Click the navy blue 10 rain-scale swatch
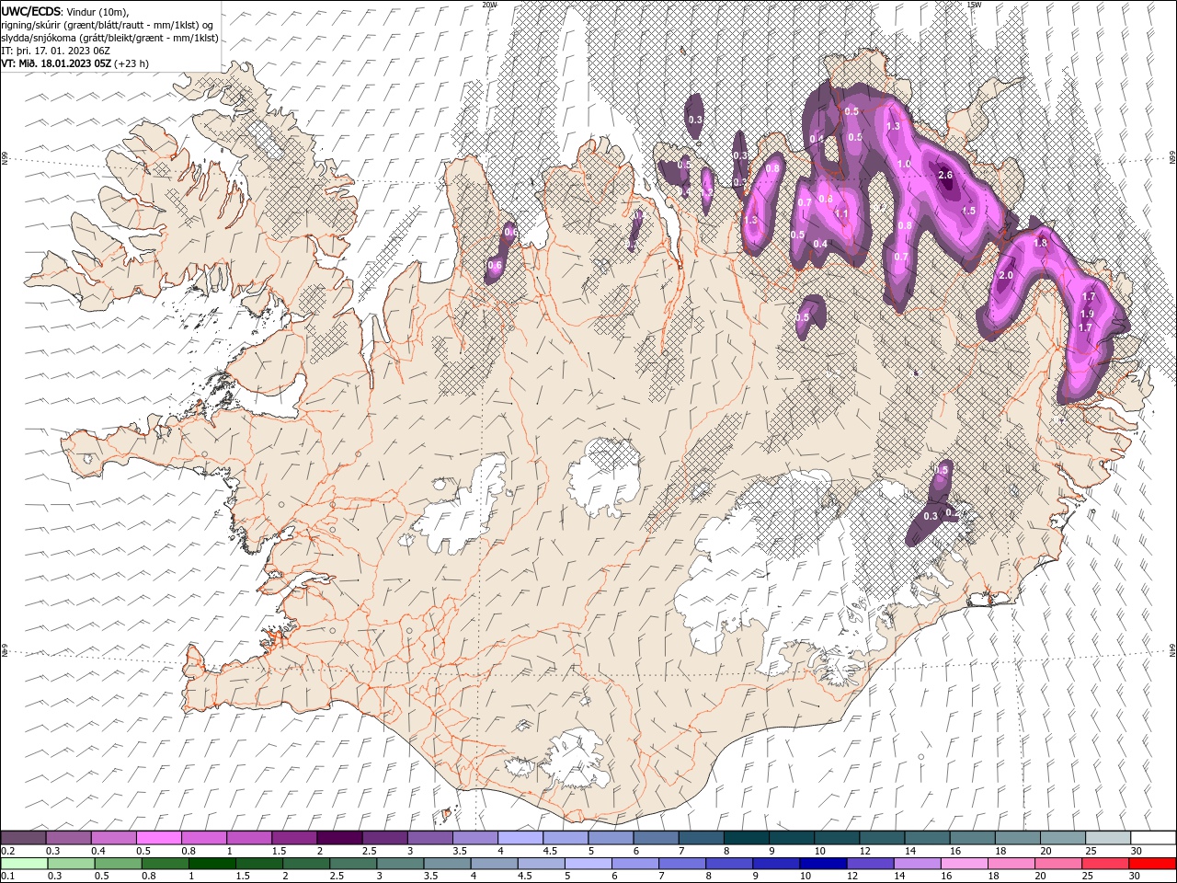The width and height of the screenshot is (1177, 883). click(x=823, y=864)
